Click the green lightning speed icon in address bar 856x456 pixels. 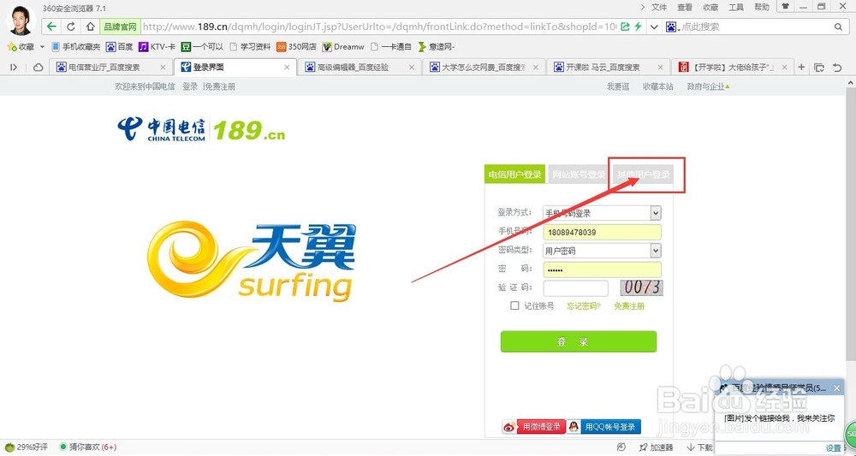(637, 27)
